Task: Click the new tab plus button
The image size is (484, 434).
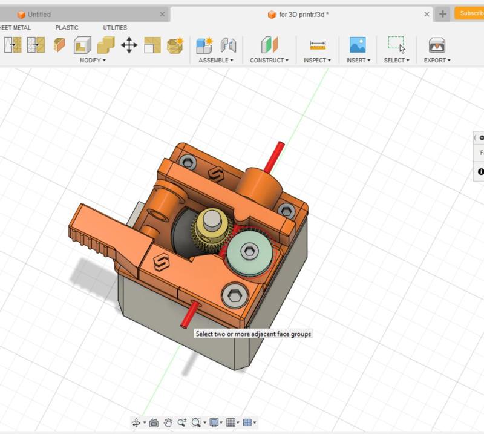Action: (x=443, y=14)
